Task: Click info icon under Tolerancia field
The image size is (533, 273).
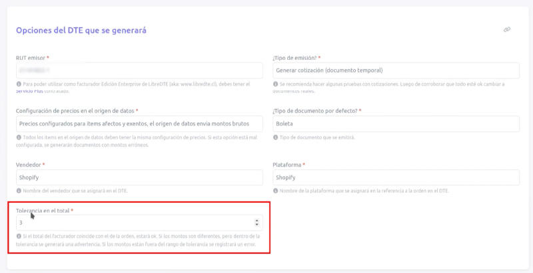Action: coord(19,236)
